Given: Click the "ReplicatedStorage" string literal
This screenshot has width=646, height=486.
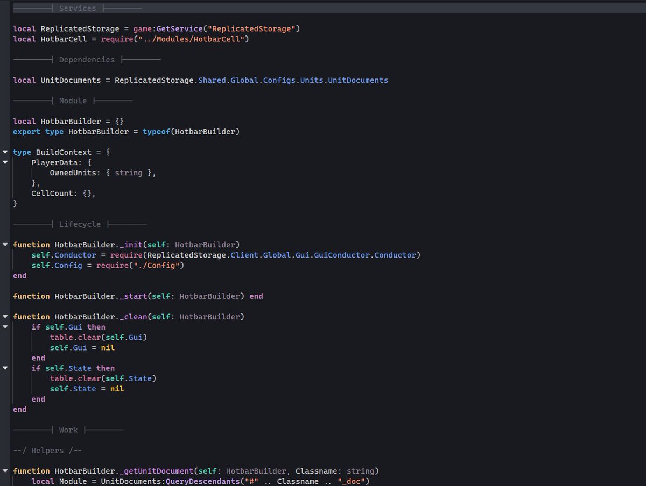Looking at the screenshot, I should coord(251,28).
